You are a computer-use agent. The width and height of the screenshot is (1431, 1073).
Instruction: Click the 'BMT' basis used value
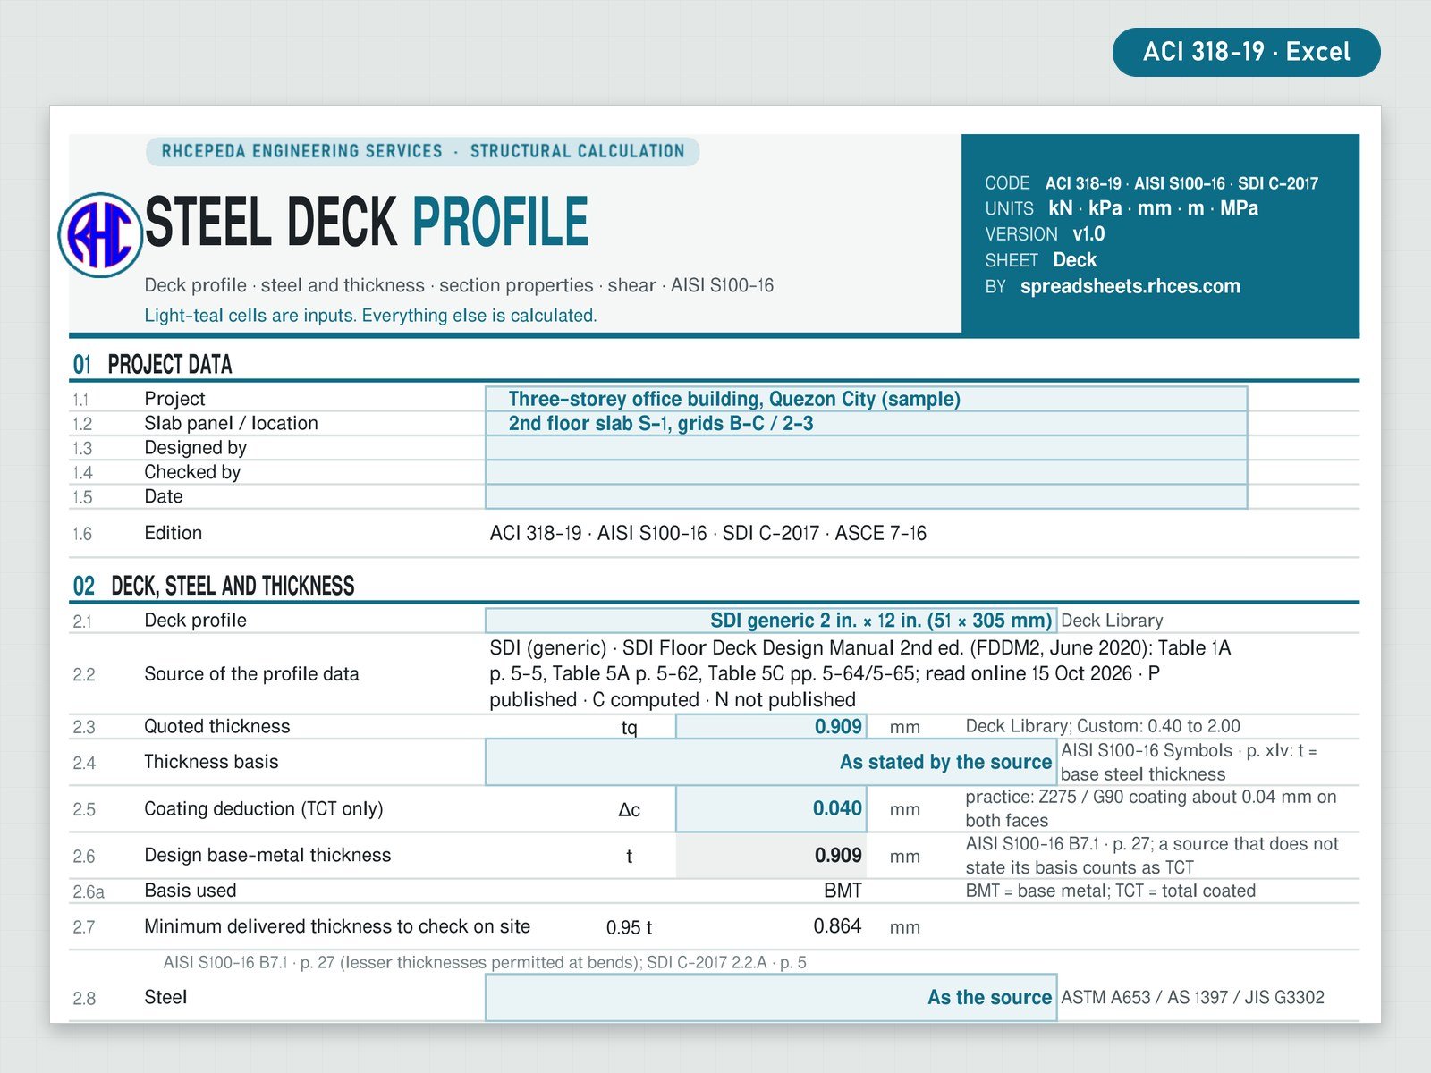pyautogui.click(x=843, y=891)
